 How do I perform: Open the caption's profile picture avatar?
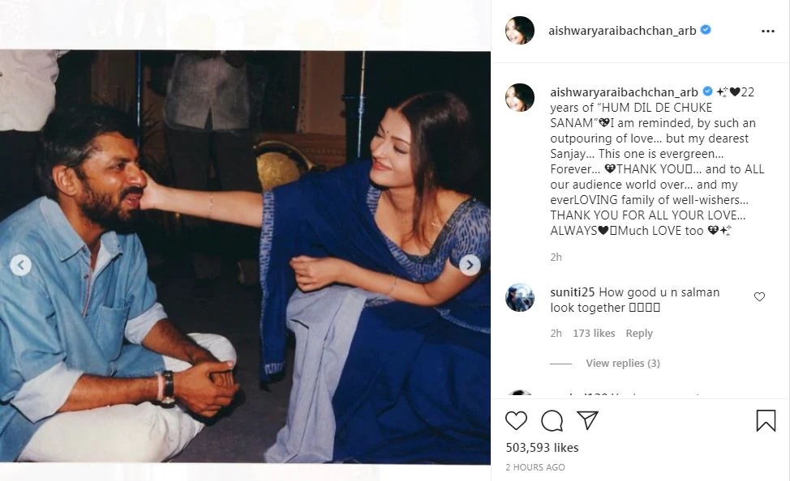pyautogui.click(x=519, y=97)
